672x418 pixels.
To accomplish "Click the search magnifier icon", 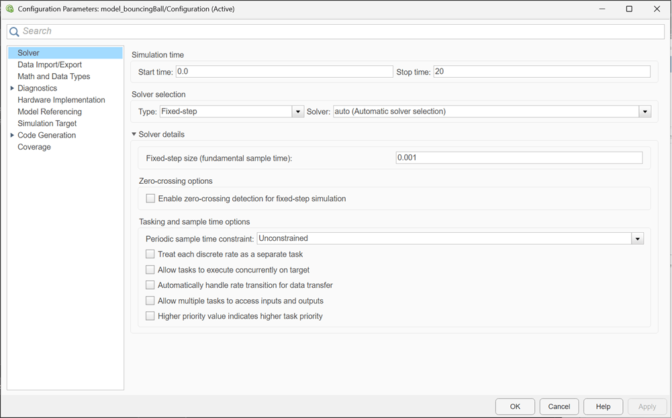I will 14,32.
